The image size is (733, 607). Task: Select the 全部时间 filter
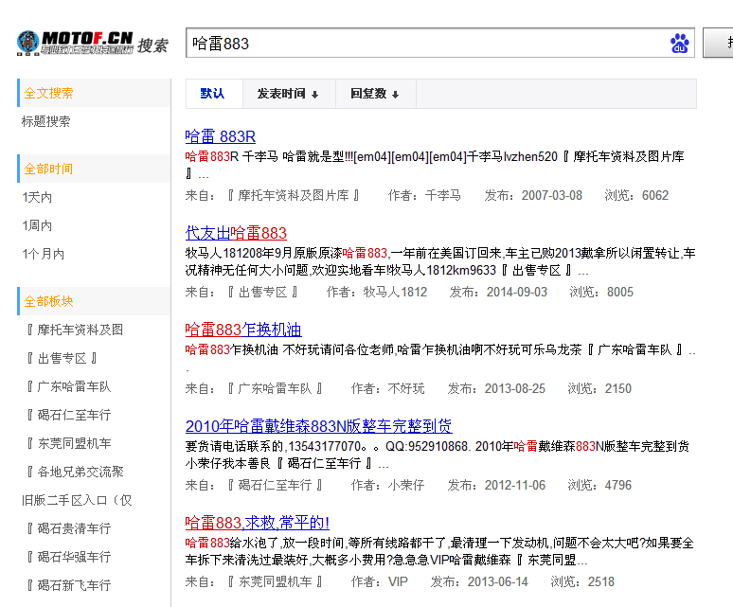tap(94, 169)
